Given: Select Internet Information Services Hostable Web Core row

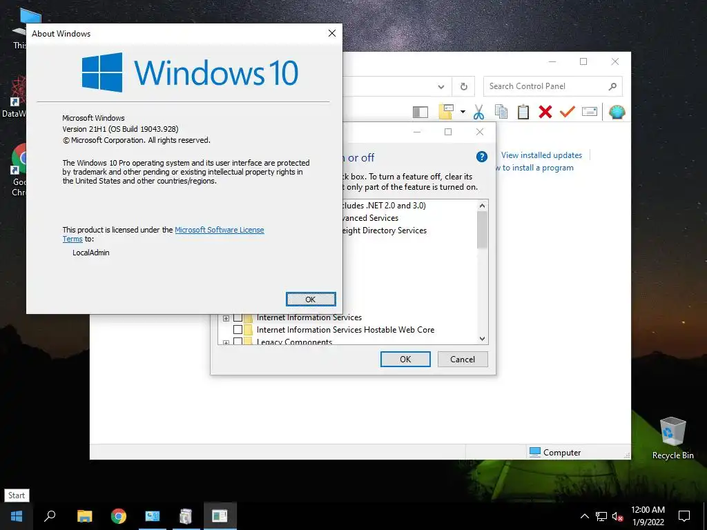Looking at the screenshot, I should (345, 330).
